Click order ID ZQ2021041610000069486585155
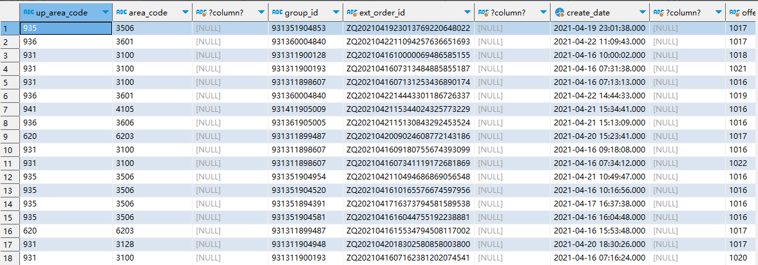 [409, 55]
